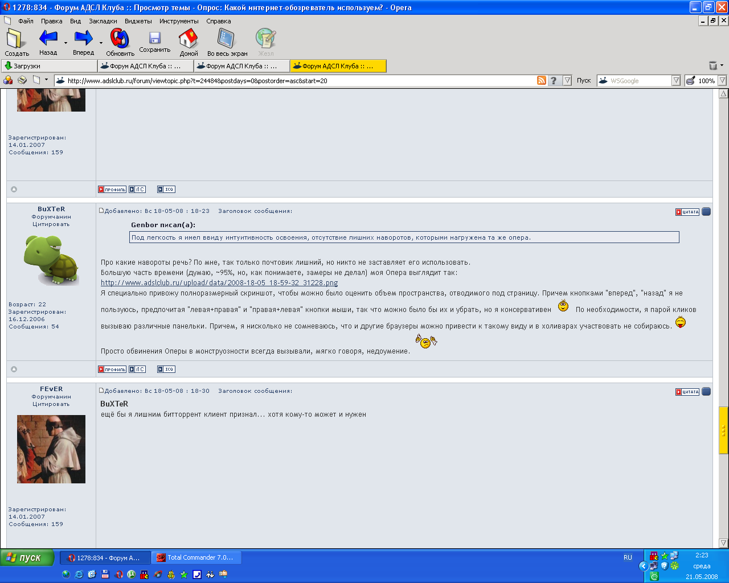This screenshot has height=583, width=729.
Task: Open the closed tabs trash can icon
Action: 712,65
